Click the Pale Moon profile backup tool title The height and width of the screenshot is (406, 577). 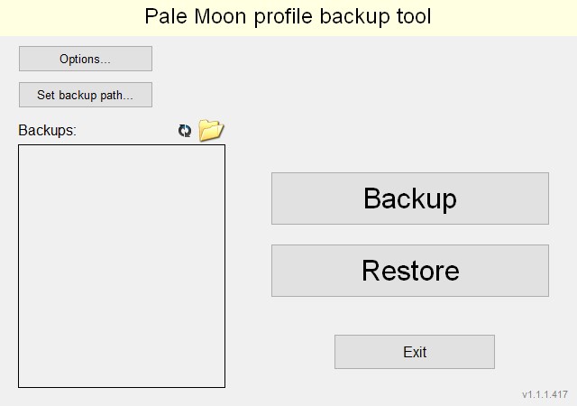pyautogui.click(x=288, y=17)
